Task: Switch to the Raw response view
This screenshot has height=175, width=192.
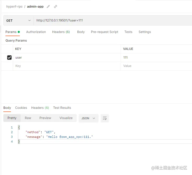Action: coord(28,118)
